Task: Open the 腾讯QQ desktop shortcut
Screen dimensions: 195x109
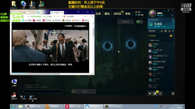Action: coord(14,96)
